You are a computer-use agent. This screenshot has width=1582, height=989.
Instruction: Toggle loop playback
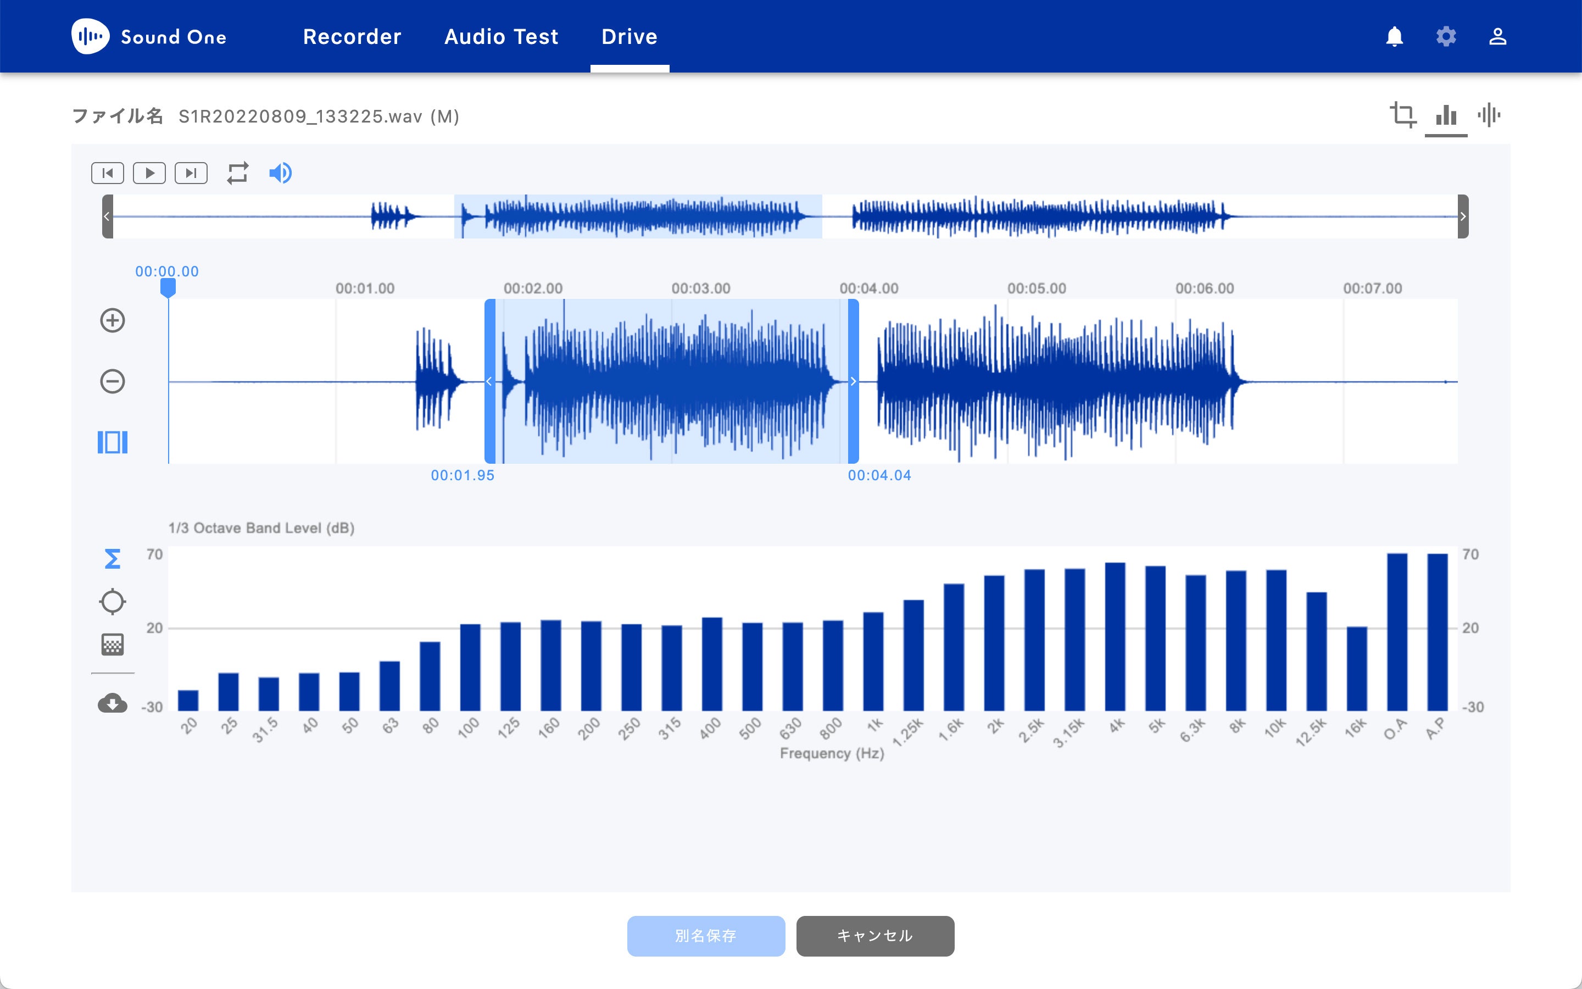tap(237, 173)
